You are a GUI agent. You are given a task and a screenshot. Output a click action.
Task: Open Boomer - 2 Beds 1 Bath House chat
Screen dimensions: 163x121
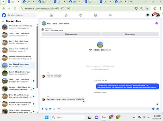[x=18, y=58]
